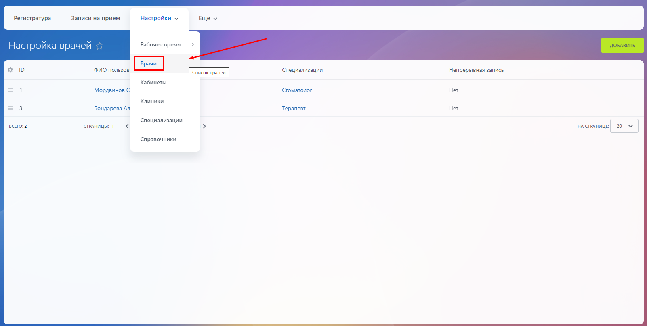Open the per-page count dropdown showing 20
Viewport: 647px width, 326px height.
tap(624, 126)
